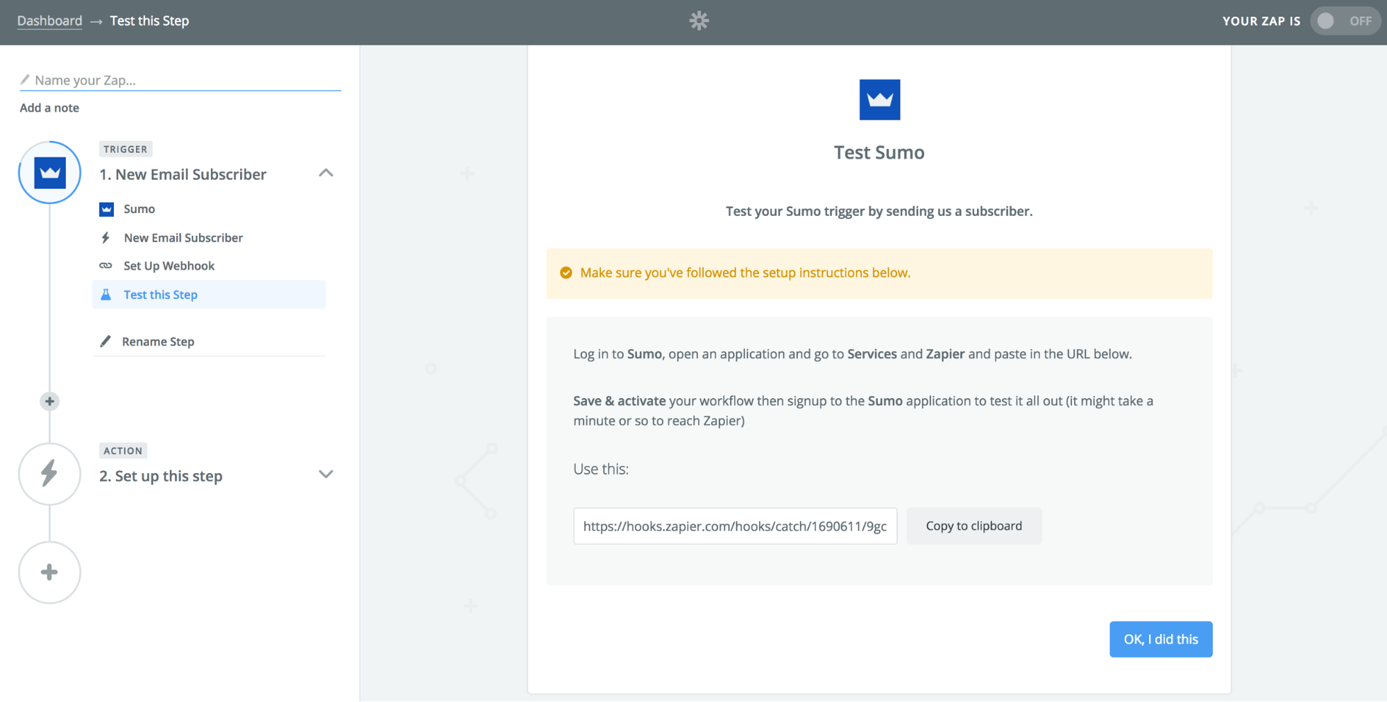This screenshot has width=1387, height=702.
Task: Click the Zapier asterisk logo in header
Action: [699, 21]
